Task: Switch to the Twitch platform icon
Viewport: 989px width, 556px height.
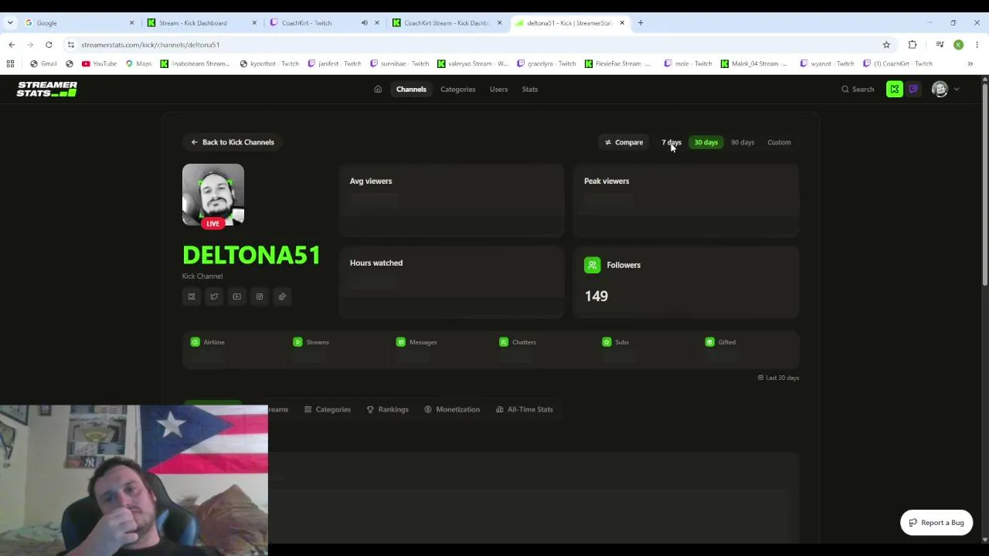Action: 913,90
